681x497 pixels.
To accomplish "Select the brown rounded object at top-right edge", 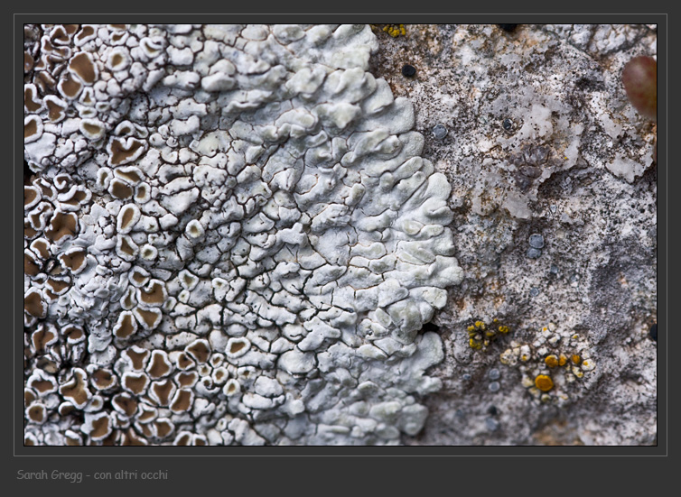I will [x=640, y=84].
